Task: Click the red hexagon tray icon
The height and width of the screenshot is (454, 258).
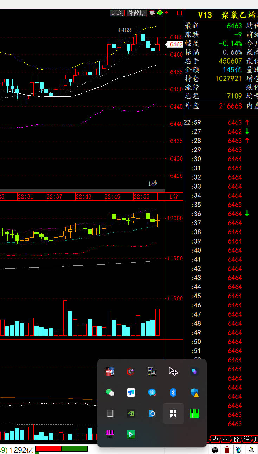Action: [131, 371]
